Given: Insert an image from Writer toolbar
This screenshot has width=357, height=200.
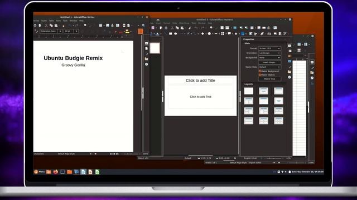Looking at the screenshot, I should tap(108, 26).
